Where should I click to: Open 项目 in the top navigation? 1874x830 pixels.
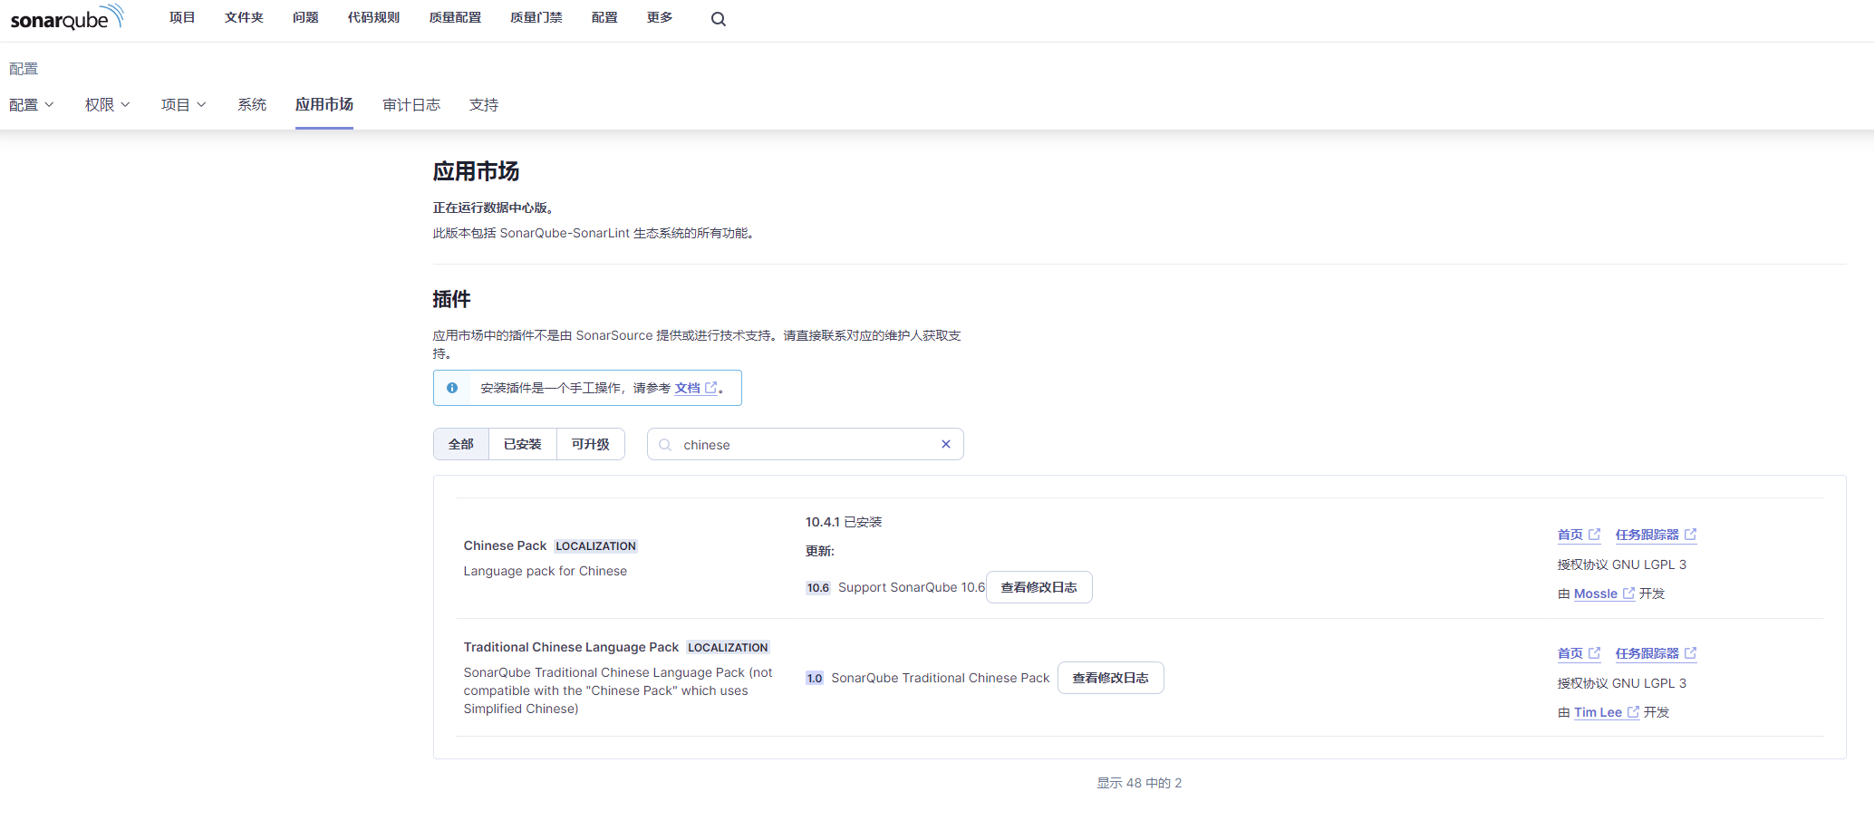pos(182,17)
